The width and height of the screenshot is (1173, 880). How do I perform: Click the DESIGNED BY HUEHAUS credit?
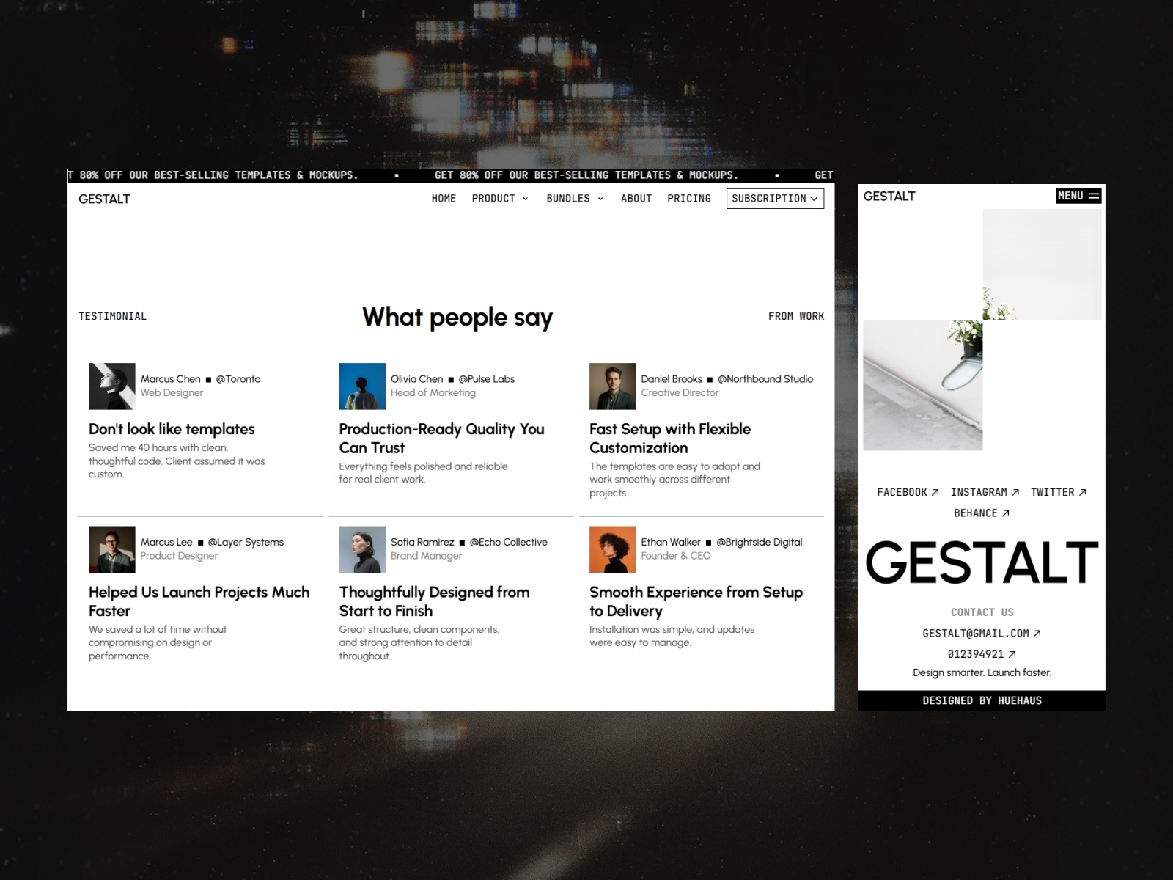pos(982,700)
